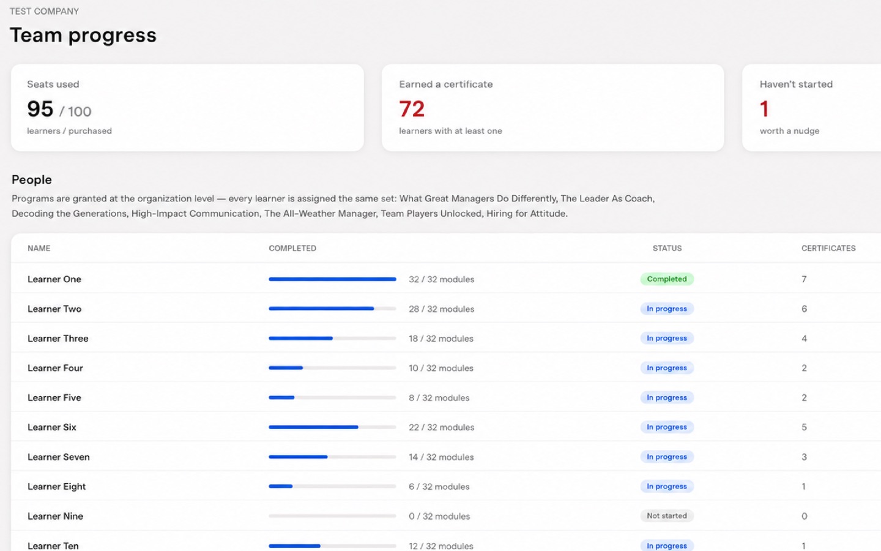Click the 8 / 32 modules text
This screenshot has width=881, height=551.
439,397
